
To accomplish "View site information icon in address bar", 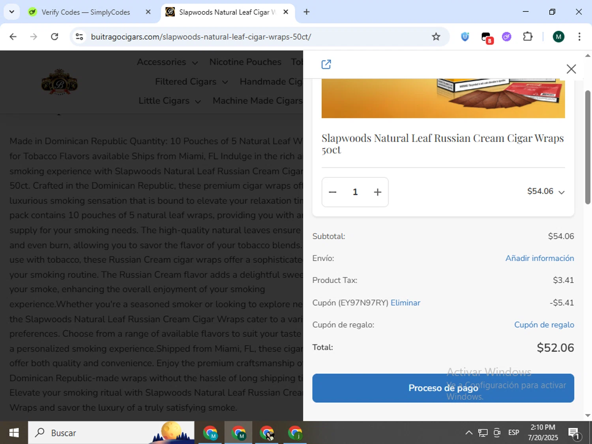I will pos(79,37).
